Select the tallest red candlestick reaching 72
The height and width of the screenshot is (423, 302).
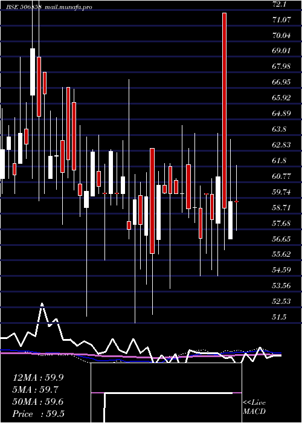click(x=224, y=111)
